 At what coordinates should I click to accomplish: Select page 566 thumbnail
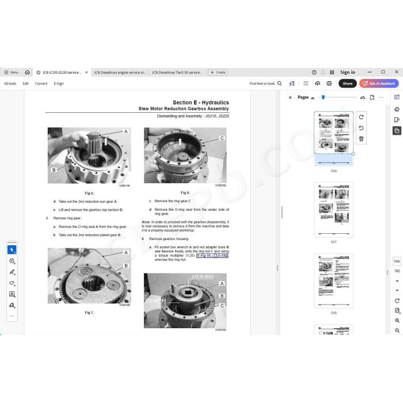coord(333,139)
